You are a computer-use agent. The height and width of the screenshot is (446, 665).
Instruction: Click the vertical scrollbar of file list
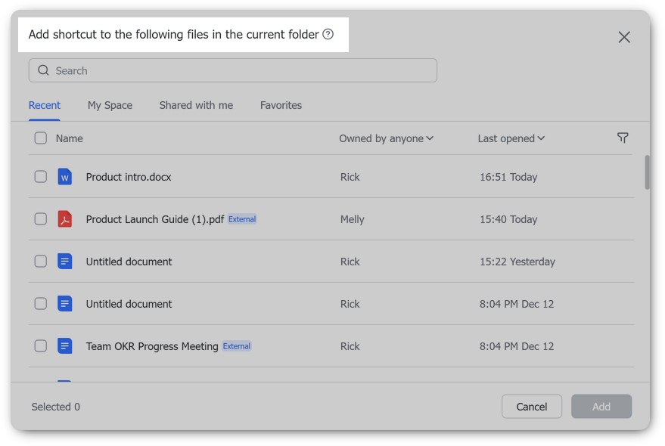(x=647, y=172)
